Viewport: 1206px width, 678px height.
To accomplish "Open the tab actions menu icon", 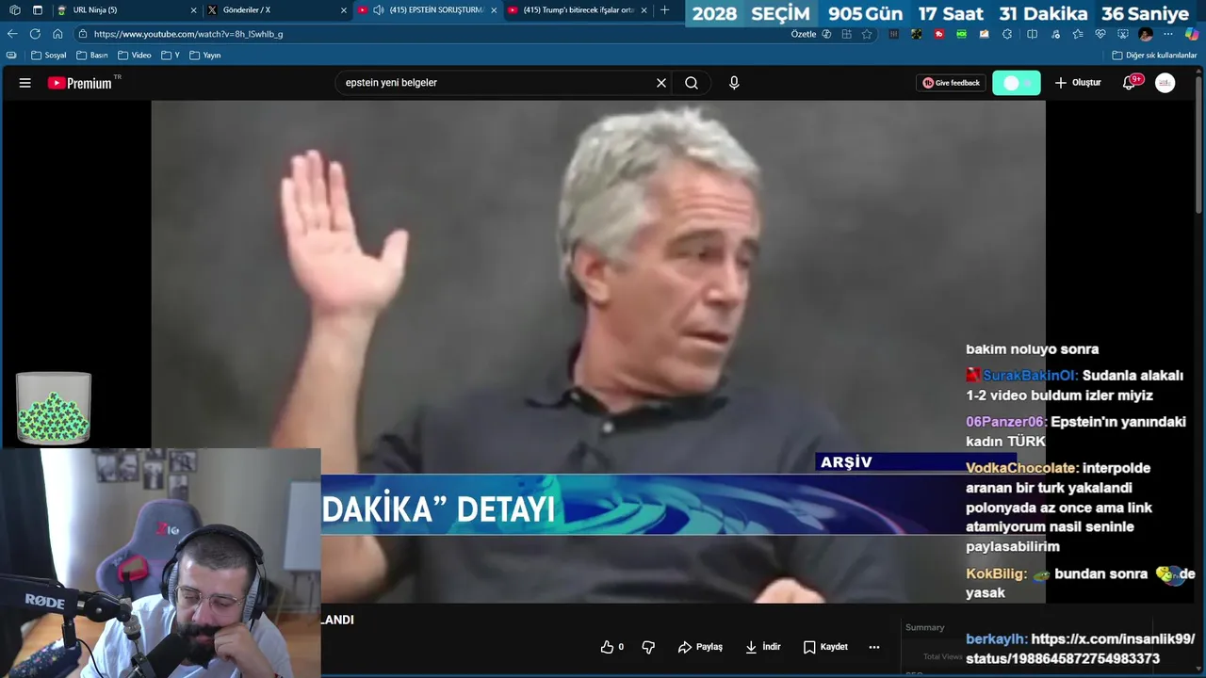I will pos(38,10).
